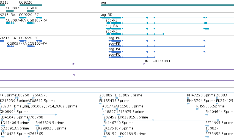Click the sog-RC transcript

(x=135, y=34)
